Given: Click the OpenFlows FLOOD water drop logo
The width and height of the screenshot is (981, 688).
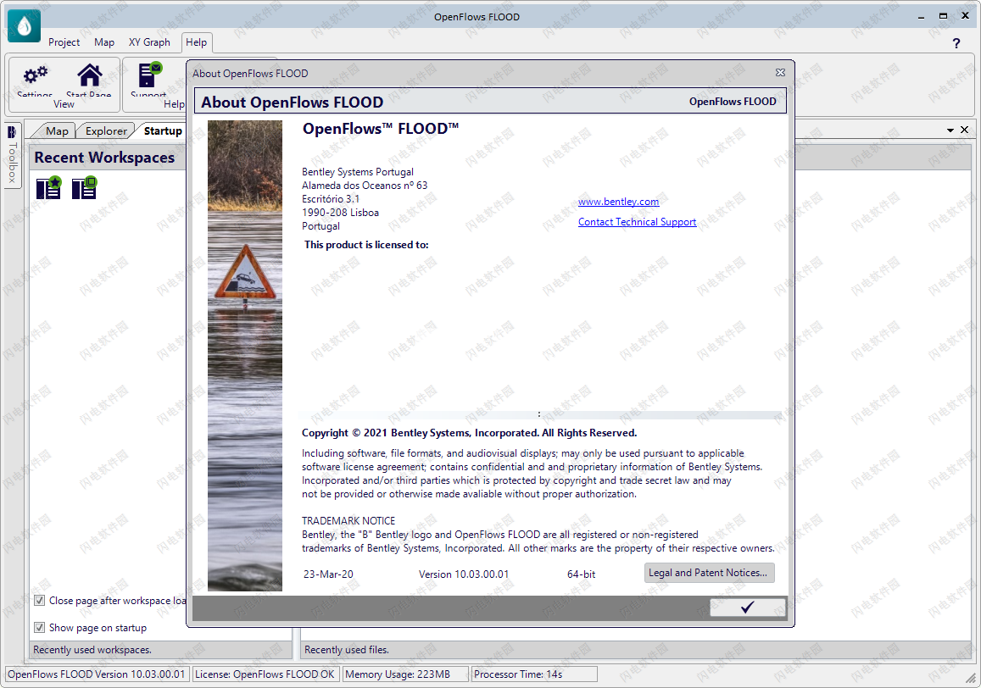Looking at the screenshot, I should pyautogui.click(x=24, y=25).
